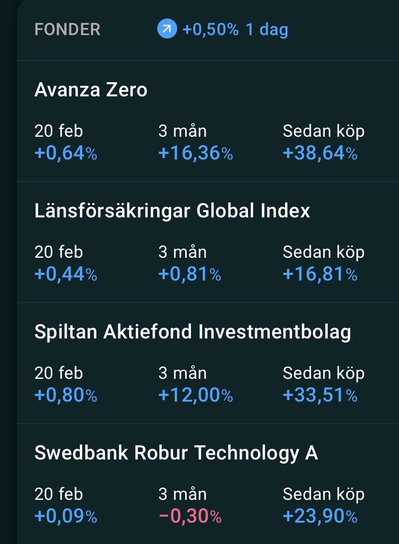Open the Avanza Zero fund
Screen dimensions: 399x544
point(91,90)
